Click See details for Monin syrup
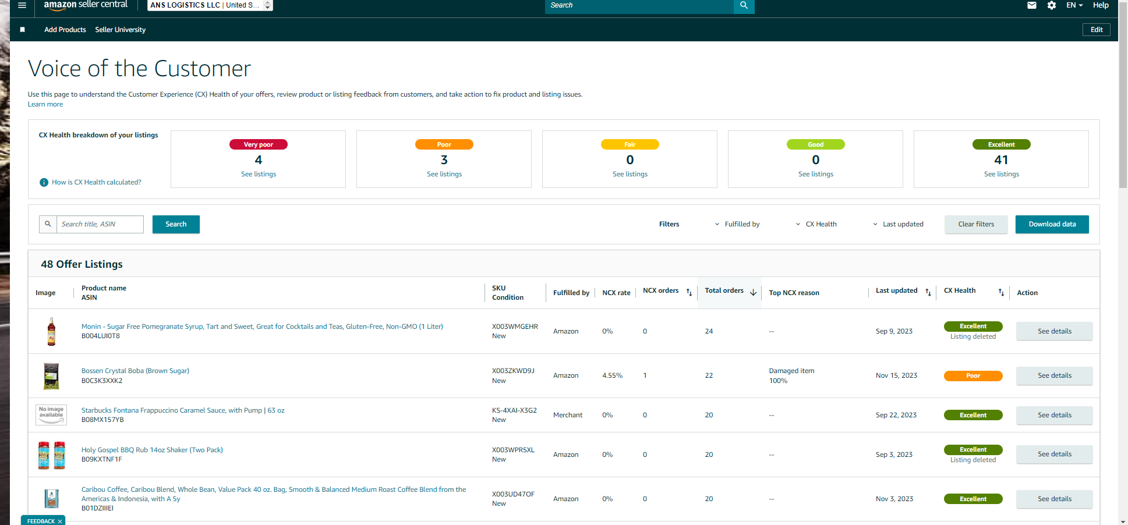 (1055, 331)
